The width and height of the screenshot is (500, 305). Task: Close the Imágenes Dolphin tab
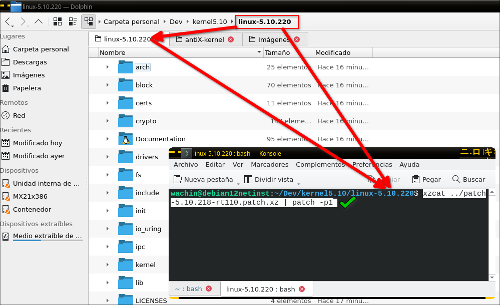pos(297,39)
